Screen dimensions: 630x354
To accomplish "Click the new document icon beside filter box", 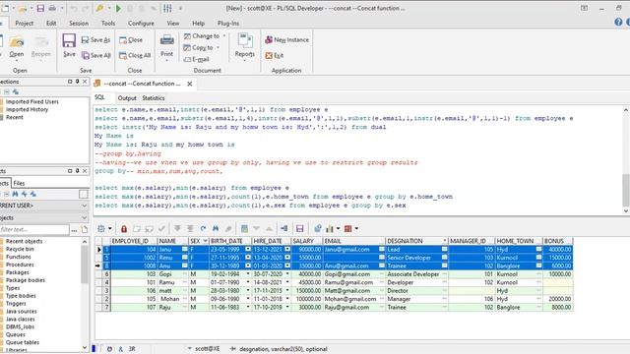I will coord(84,229).
